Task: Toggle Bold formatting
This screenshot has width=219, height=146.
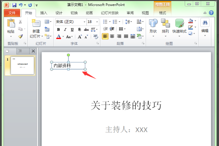Action: coord(58,30)
